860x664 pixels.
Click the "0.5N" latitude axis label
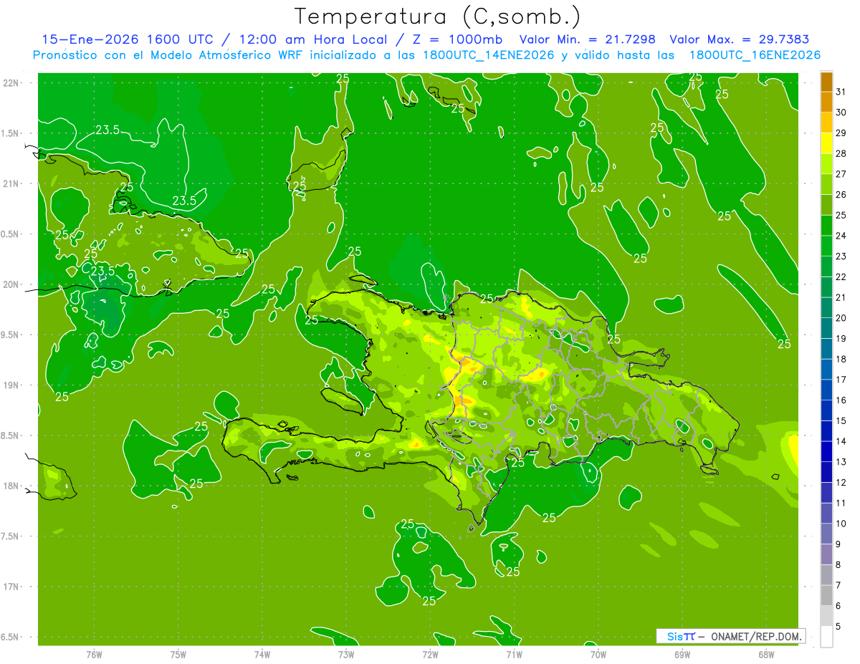[11, 234]
